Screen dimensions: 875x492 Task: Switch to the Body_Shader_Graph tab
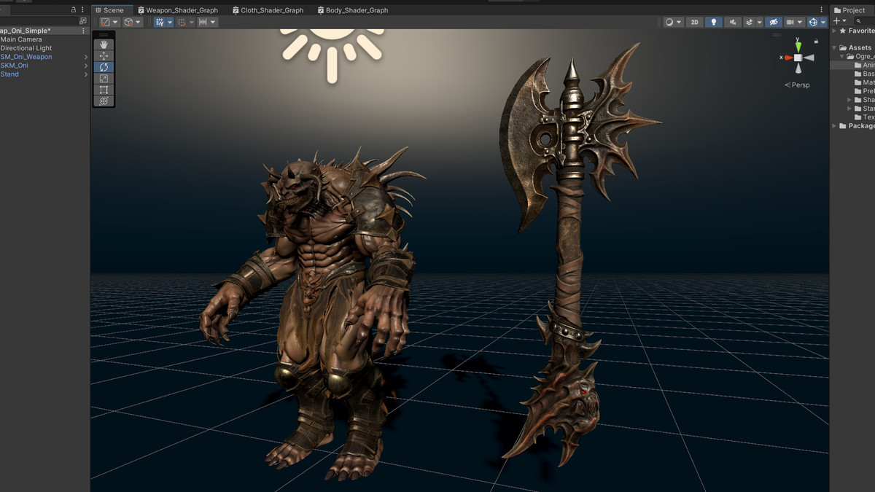[352, 9]
